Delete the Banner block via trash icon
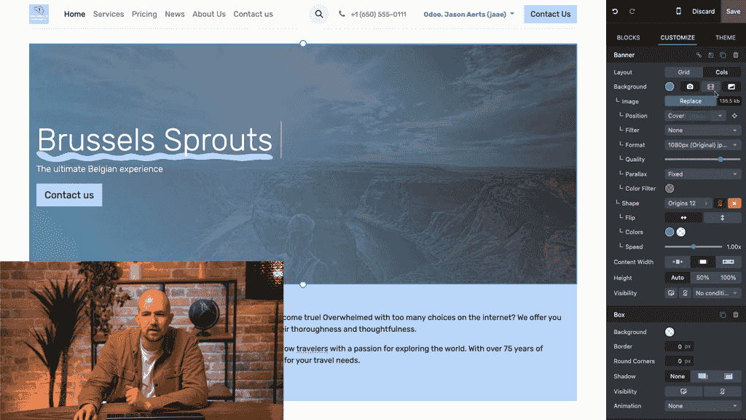Image resolution: width=746 pixels, height=420 pixels. (x=736, y=55)
